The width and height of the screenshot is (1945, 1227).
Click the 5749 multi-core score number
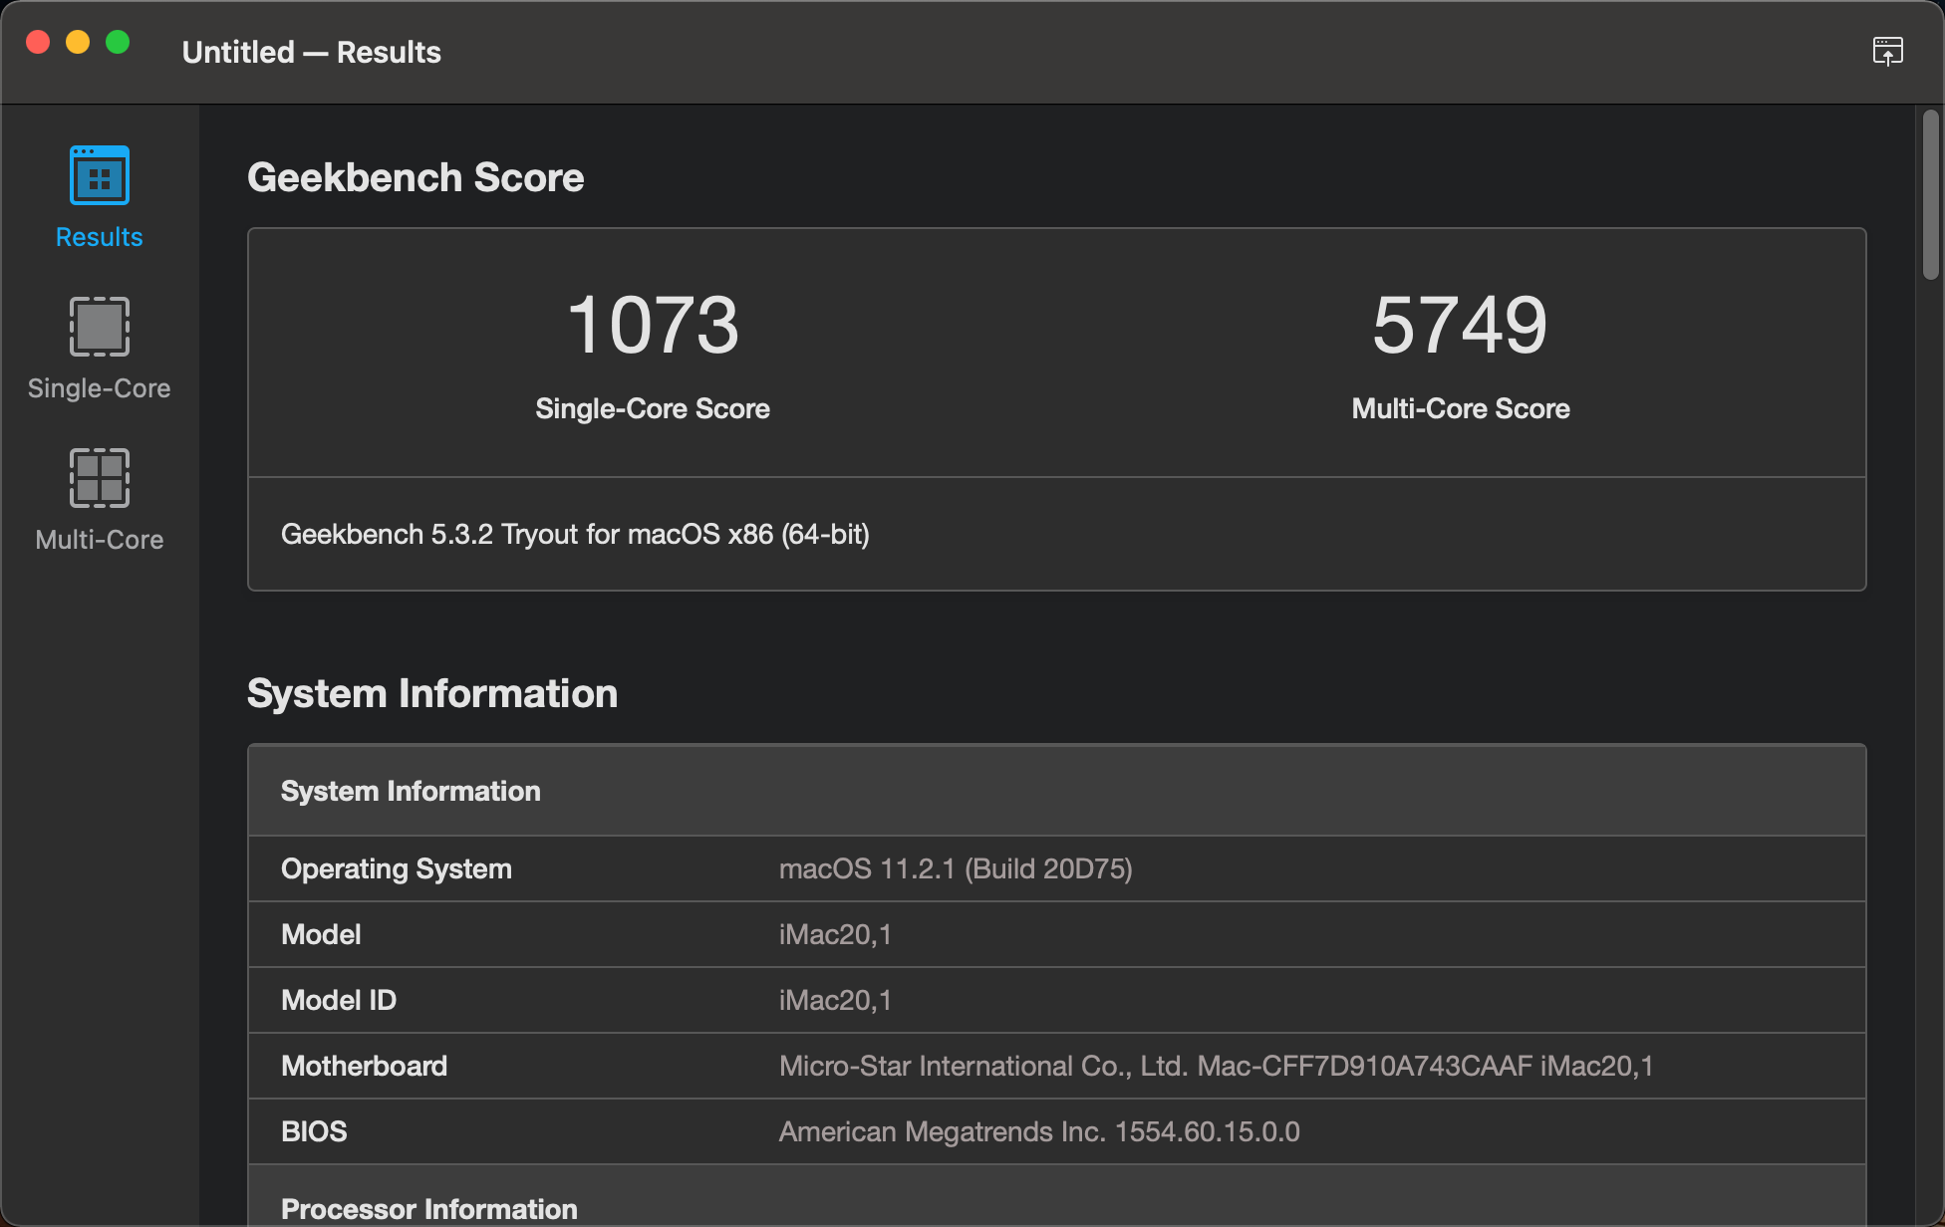[x=1460, y=326]
